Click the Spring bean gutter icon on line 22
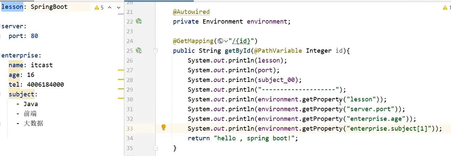Screen dimensions: 451x156 [x=139, y=21]
